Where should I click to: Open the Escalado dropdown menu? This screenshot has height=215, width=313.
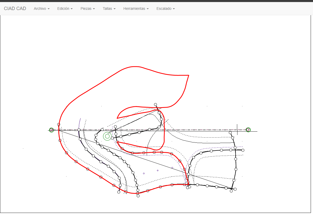click(x=166, y=9)
